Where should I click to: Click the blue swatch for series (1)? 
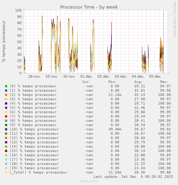coord(6,91)
